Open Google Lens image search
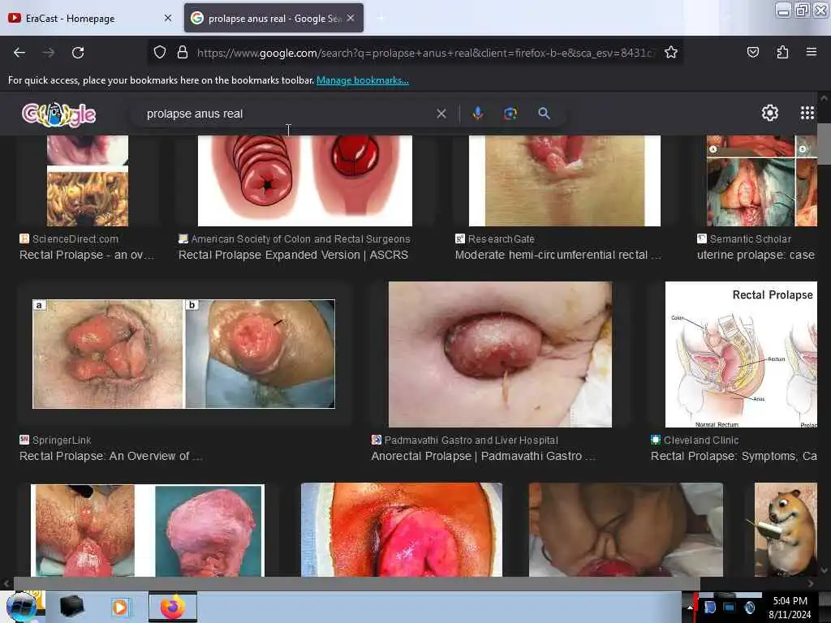The height and width of the screenshot is (623, 831). point(510,114)
